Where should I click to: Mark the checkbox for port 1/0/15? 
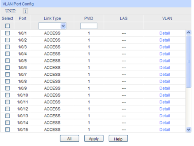[x=7, y=130]
